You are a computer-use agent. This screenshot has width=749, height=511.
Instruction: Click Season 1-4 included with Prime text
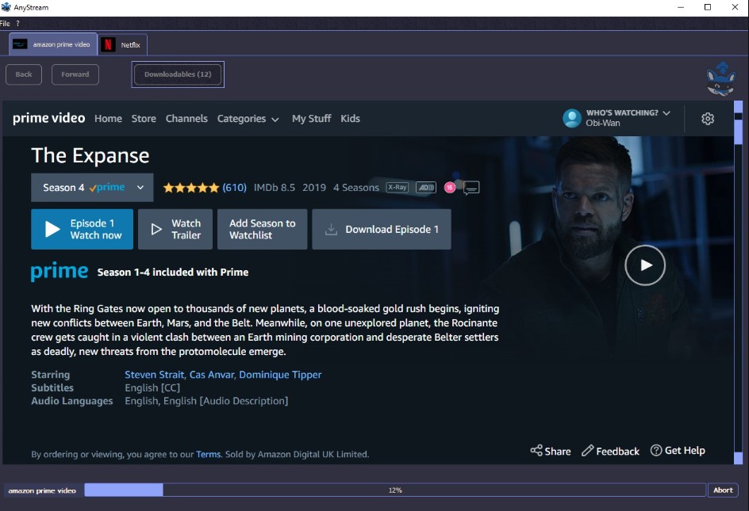click(173, 272)
